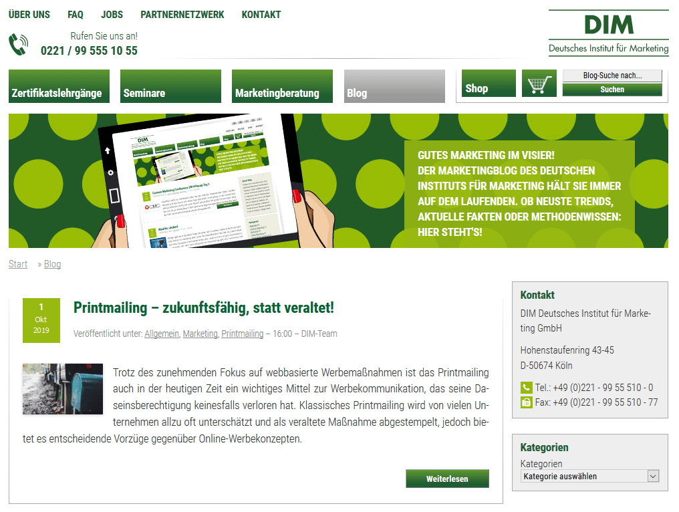Screen dimensions: 679x512
Task: Go to the JOBS page
Action: point(112,15)
